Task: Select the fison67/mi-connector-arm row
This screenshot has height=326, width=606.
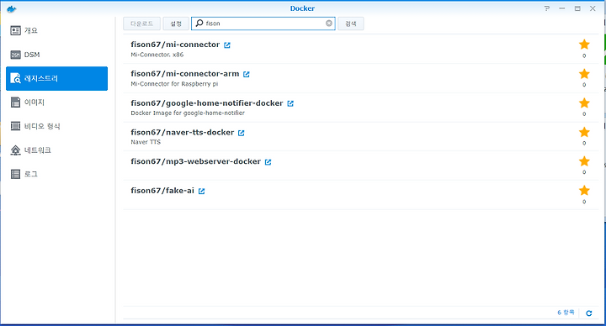Action: coord(361,78)
